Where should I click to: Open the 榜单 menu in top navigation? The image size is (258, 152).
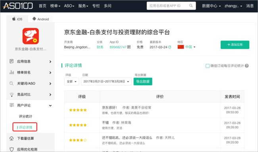(55, 6)
